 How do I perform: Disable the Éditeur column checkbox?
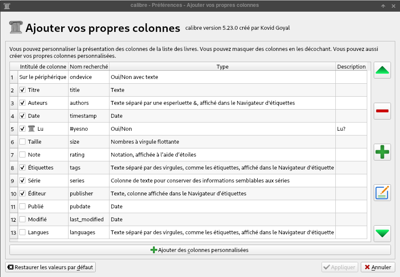click(x=22, y=193)
